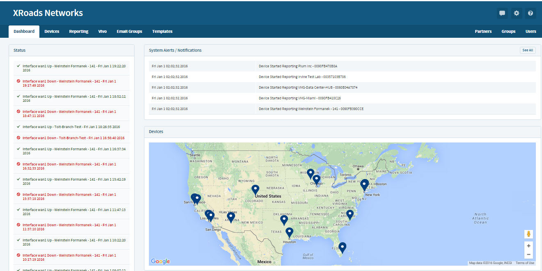
Task: Open settings via the gear icon
Action: pyautogui.click(x=517, y=13)
